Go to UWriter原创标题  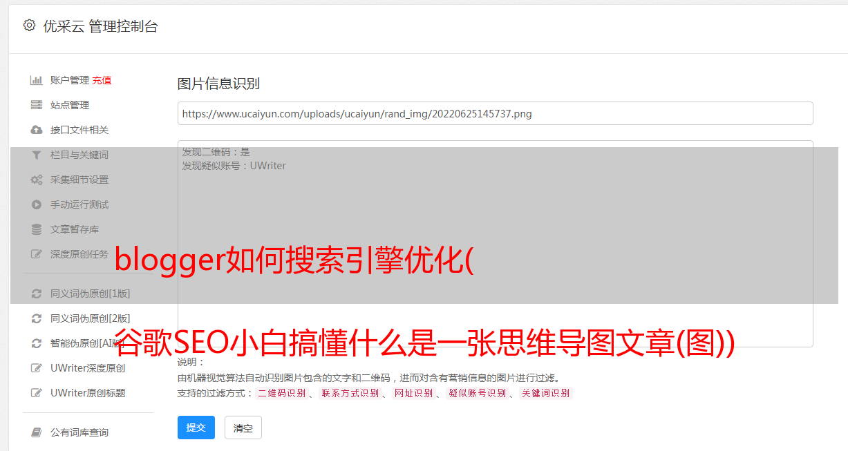tap(88, 393)
